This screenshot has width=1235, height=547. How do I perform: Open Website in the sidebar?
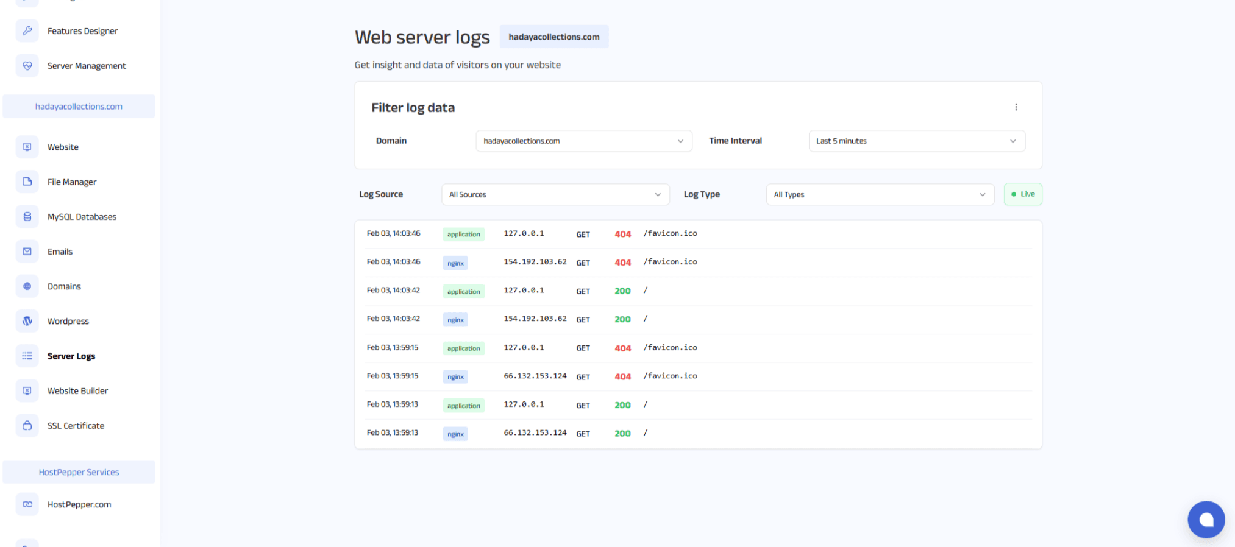pyautogui.click(x=63, y=147)
